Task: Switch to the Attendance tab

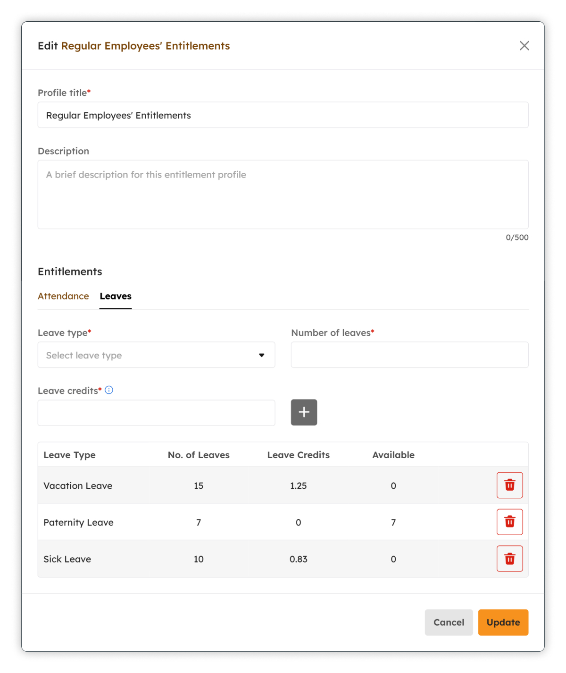Action: (x=63, y=296)
